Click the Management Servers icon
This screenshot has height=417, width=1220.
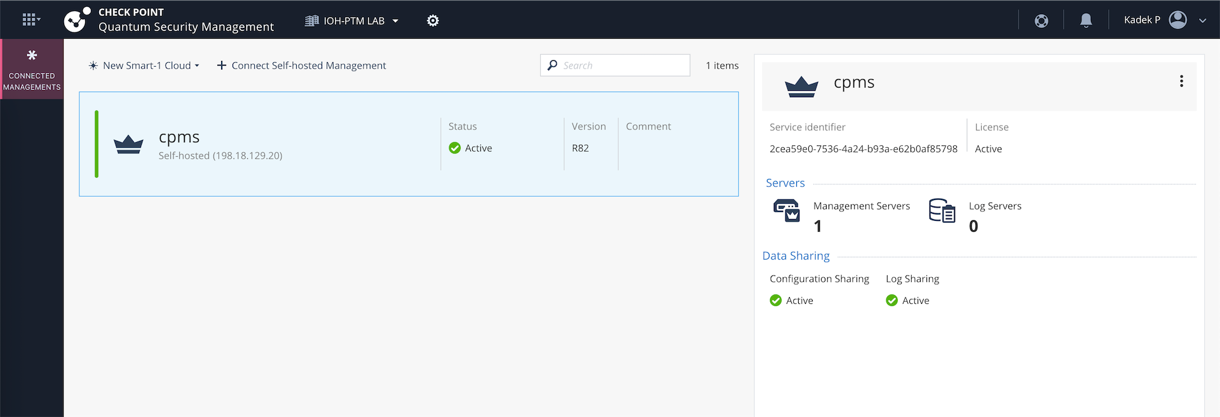pyautogui.click(x=787, y=211)
